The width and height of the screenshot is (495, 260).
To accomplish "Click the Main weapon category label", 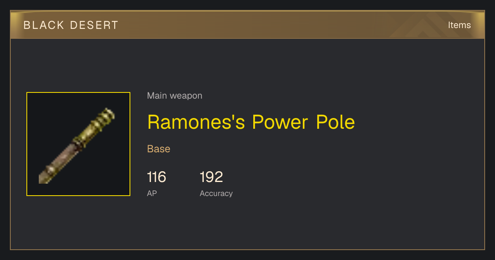I will (x=174, y=96).
